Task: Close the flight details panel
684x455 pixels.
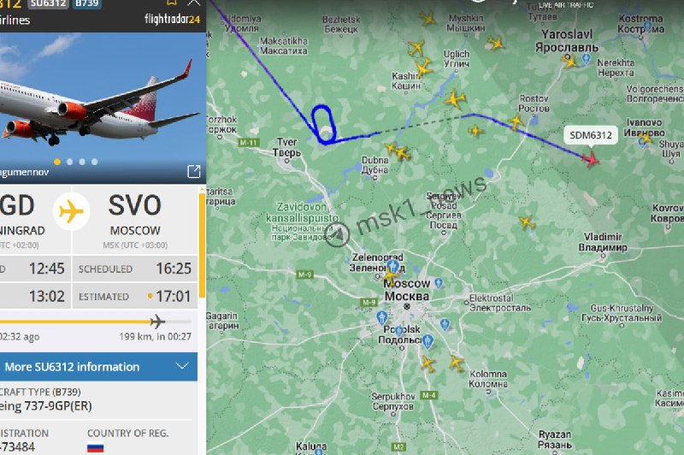Action: pyautogui.click(x=194, y=3)
